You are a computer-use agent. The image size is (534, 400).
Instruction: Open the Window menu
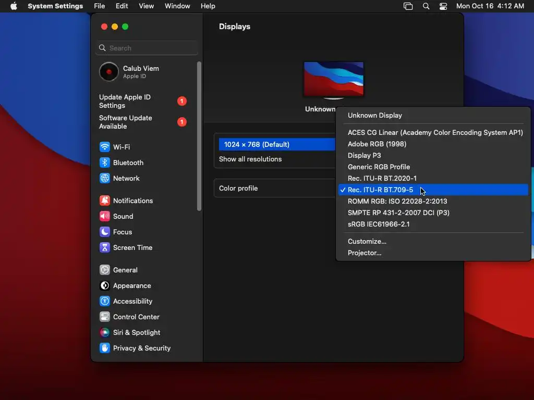(177, 6)
